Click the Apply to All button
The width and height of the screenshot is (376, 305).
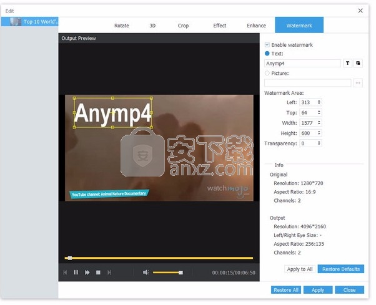coord(300,269)
